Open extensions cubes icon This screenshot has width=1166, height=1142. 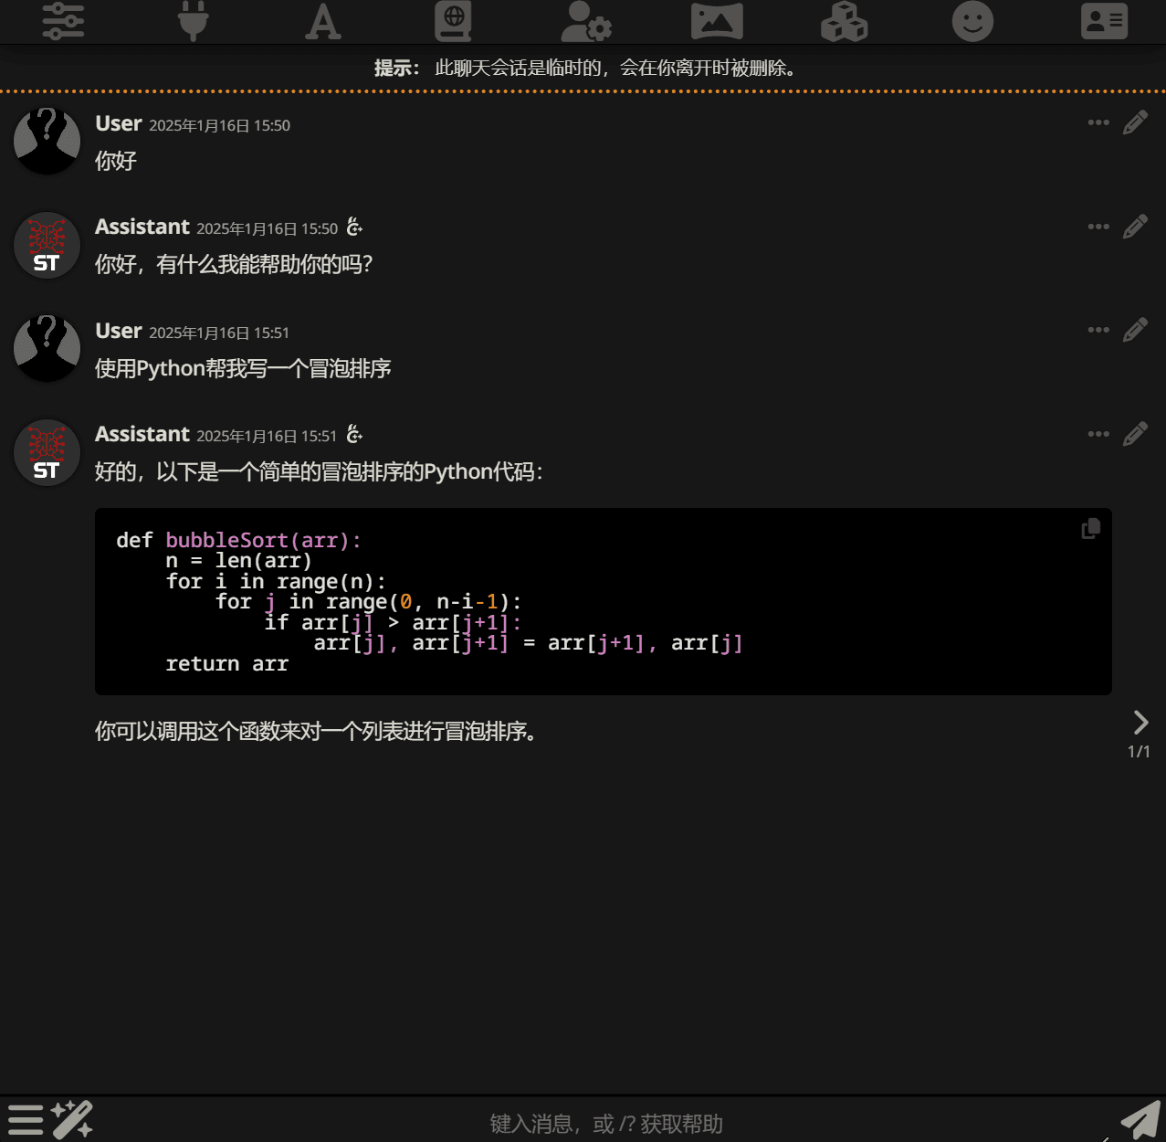[x=844, y=21]
